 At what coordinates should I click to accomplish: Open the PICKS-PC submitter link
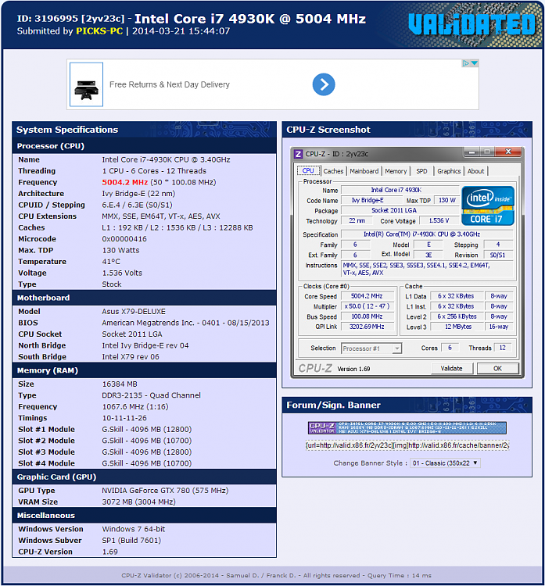coord(99,31)
